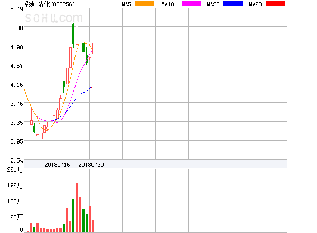Click the end of the blue MA20 line
The image size is (317, 233).
click(92, 87)
